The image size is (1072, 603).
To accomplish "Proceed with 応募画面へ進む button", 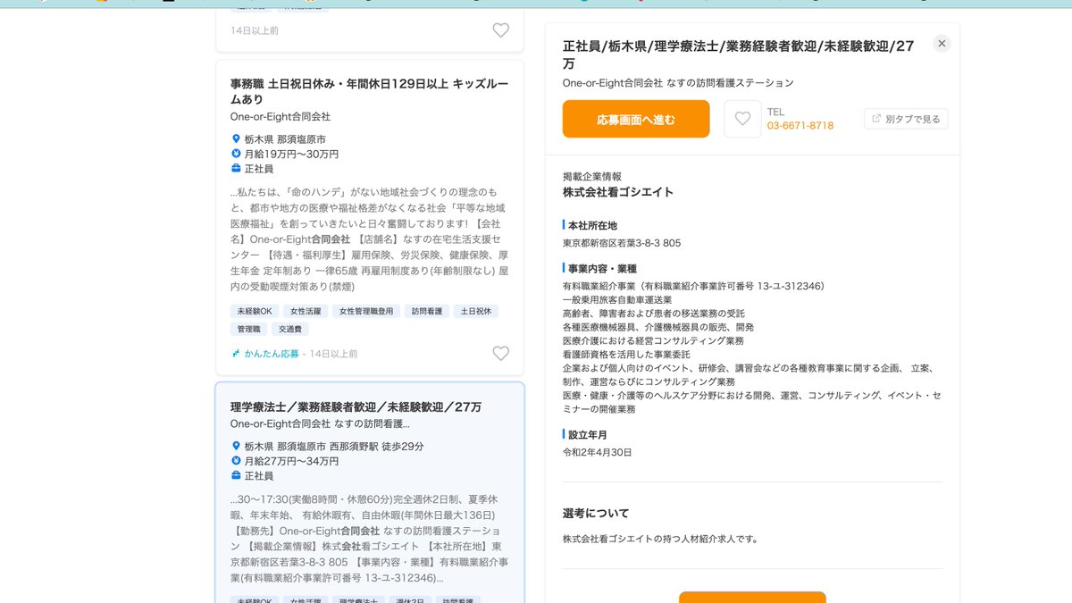I will [636, 119].
